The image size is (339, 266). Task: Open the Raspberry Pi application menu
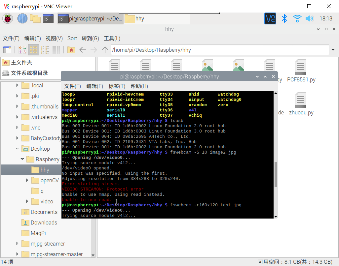pos(7,18)
